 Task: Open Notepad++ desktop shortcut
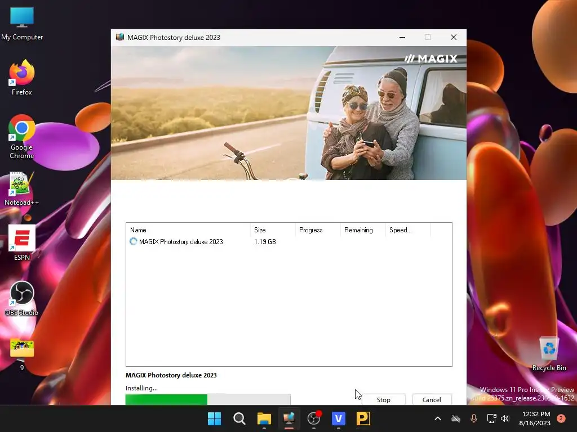pos(22,189)
